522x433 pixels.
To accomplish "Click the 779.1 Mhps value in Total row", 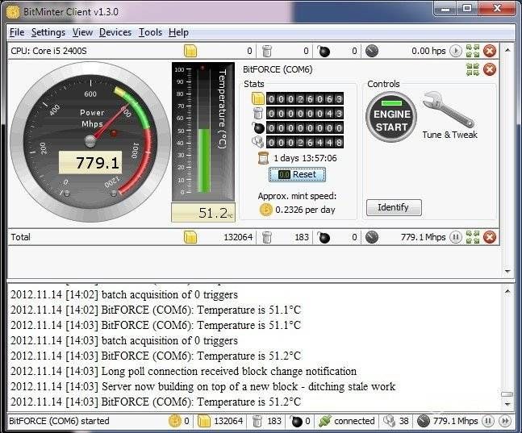I will tap(423, 237).
